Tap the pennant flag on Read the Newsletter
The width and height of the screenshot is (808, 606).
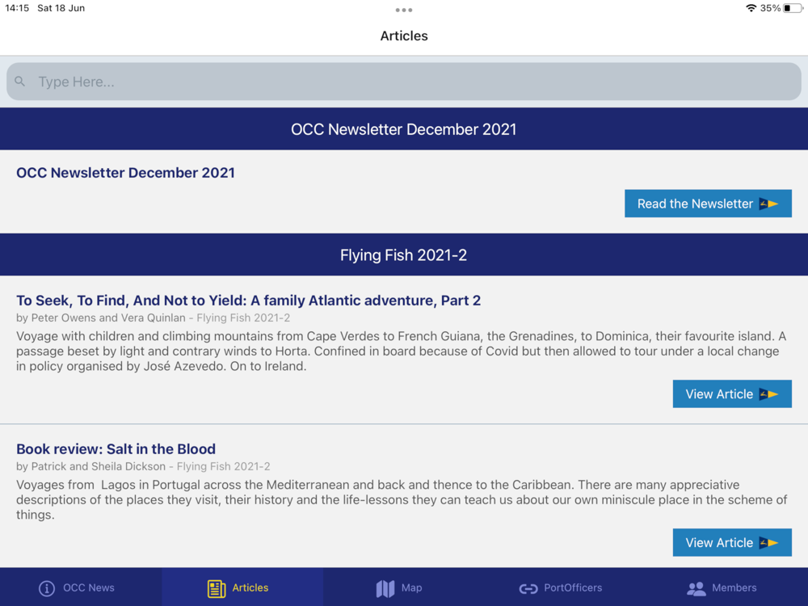[x=768, y=204]
